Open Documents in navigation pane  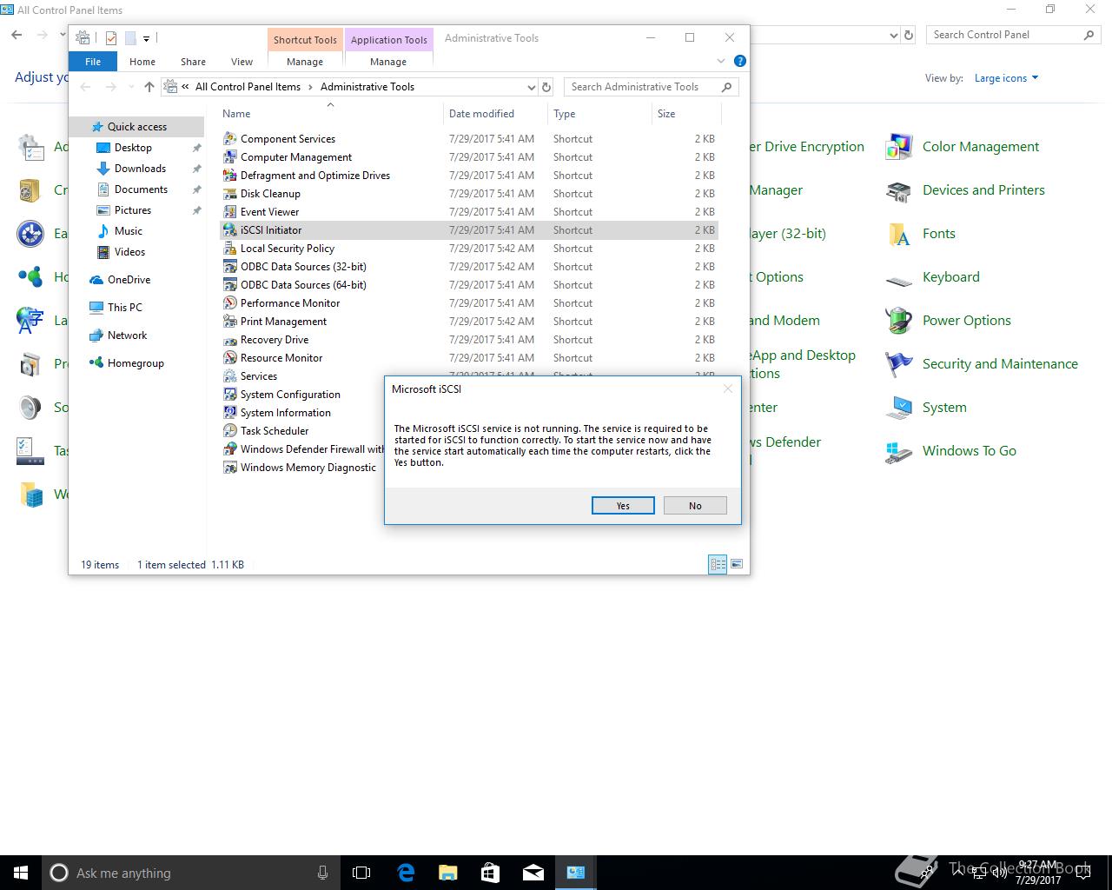[x=141, y=189]
